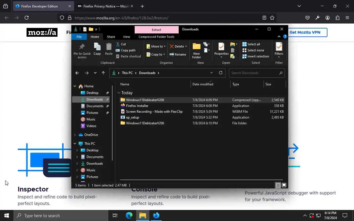Refresh the Downloads folder view

click(x=220, y=73)
